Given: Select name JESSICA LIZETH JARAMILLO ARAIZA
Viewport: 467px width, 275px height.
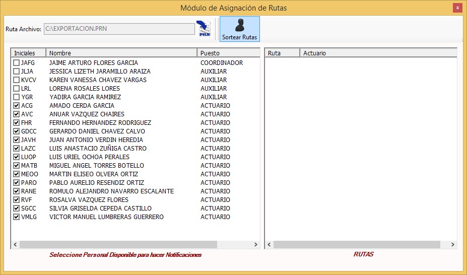Looking at the screenshot, I should click(100, 72).
